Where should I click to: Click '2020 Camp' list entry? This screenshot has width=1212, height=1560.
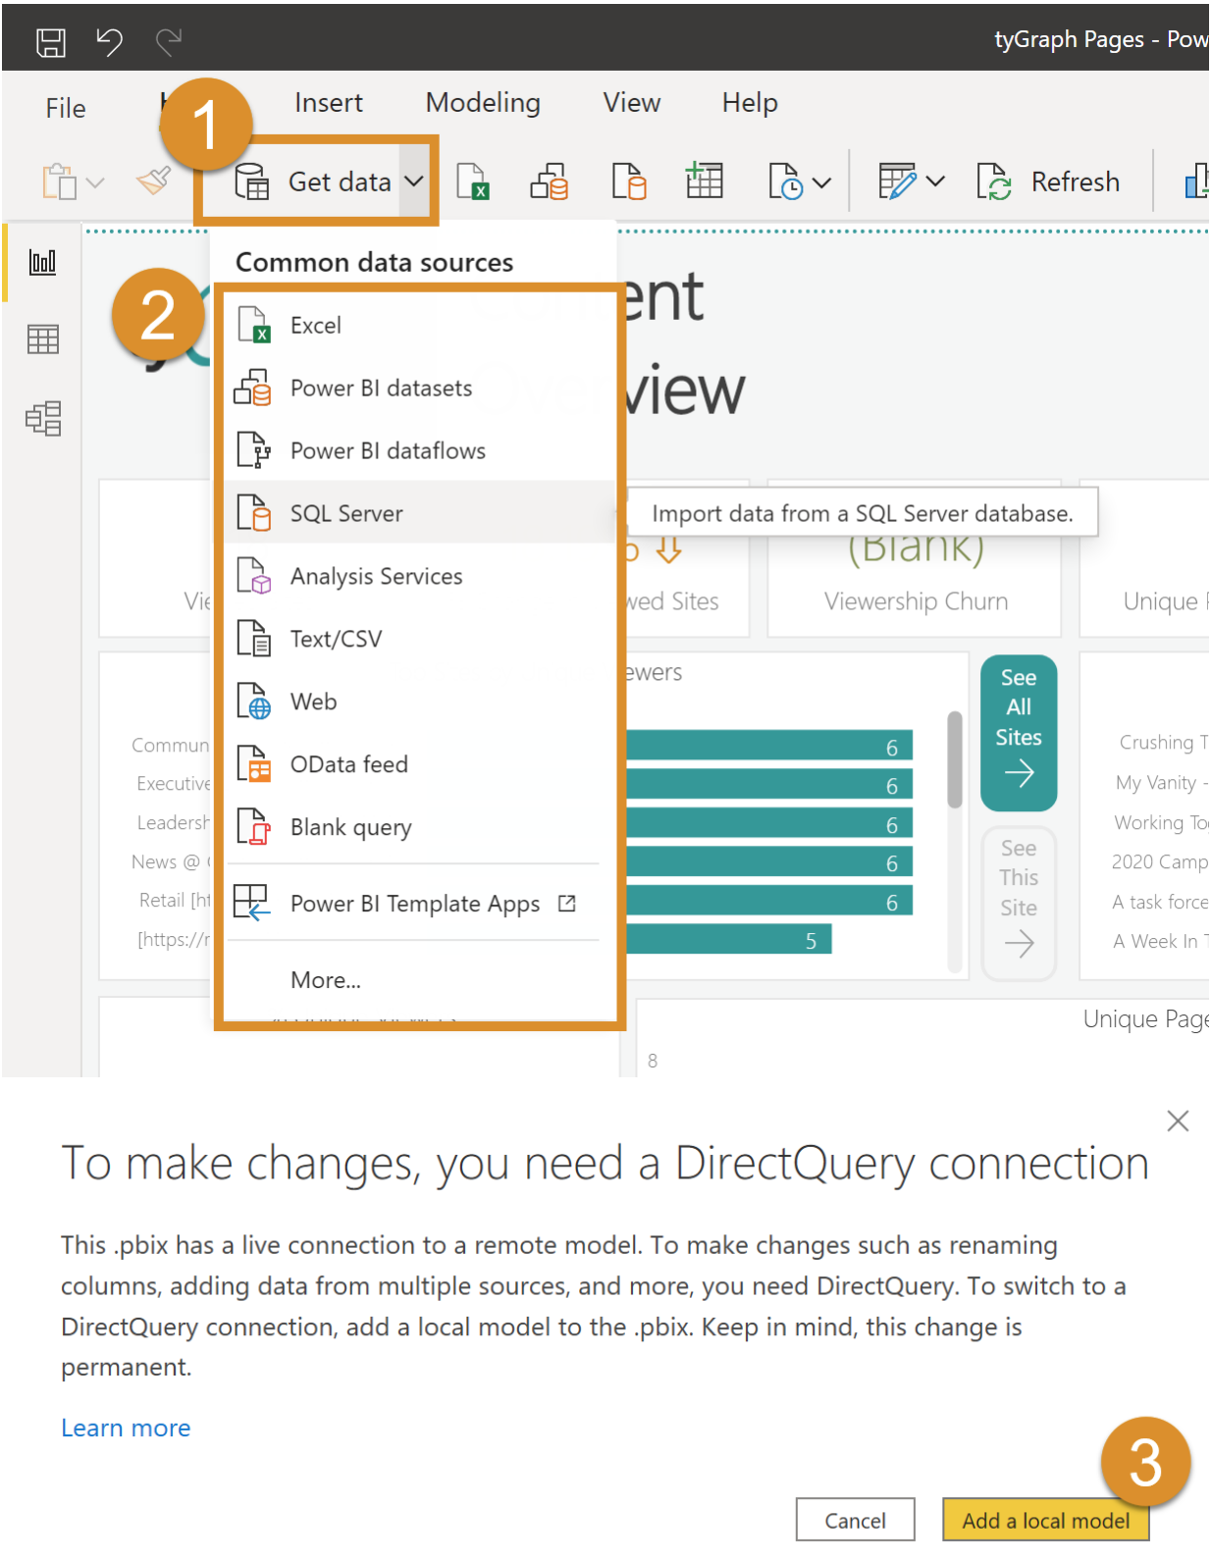1160,861
